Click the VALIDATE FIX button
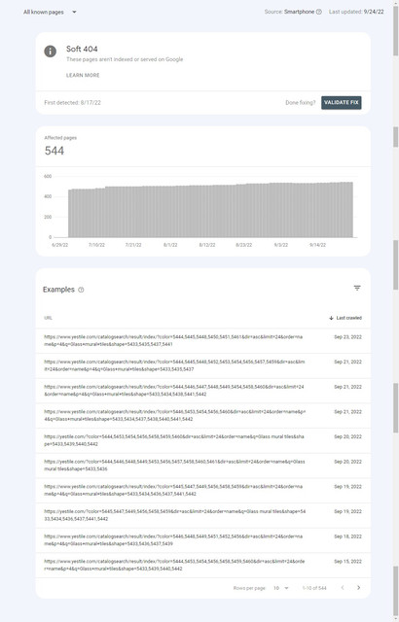 click(342, 103)
